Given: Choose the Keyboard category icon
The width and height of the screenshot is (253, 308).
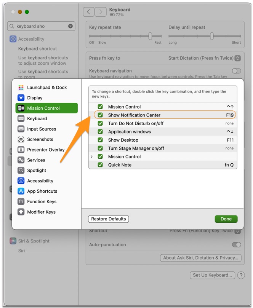Looking at the screenshot, I should [21, 118].
